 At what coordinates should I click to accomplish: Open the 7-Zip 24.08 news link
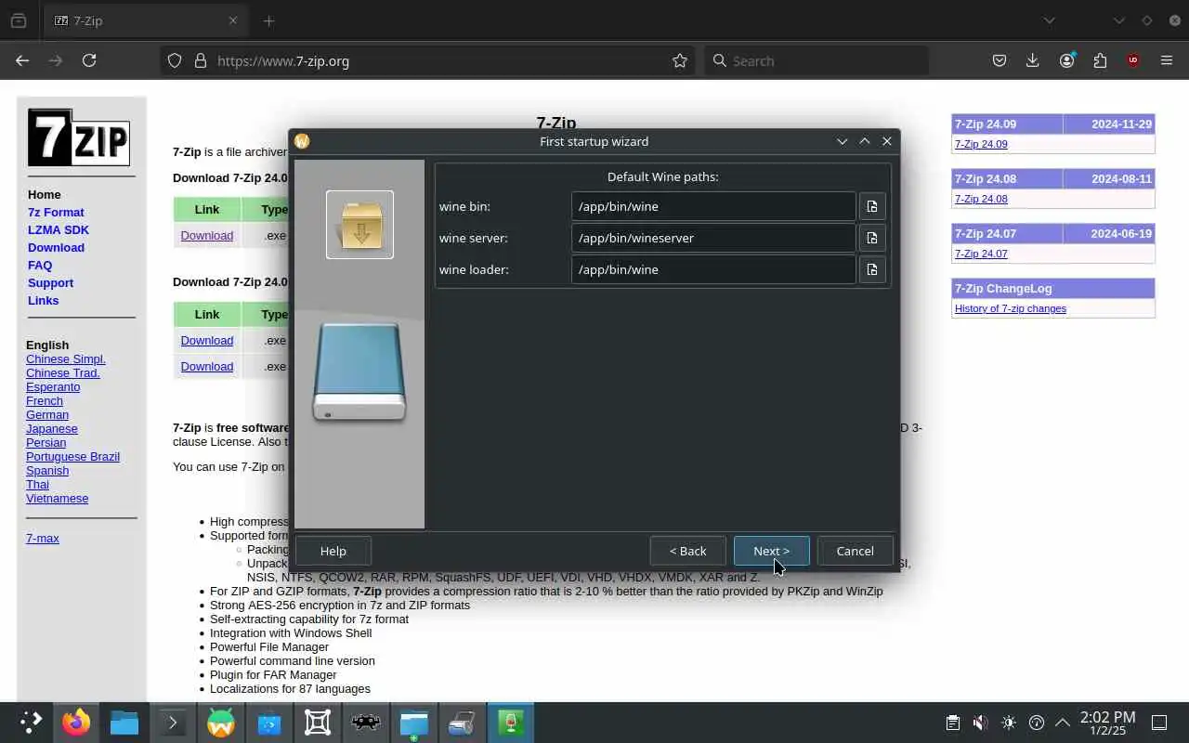[981, 199]
